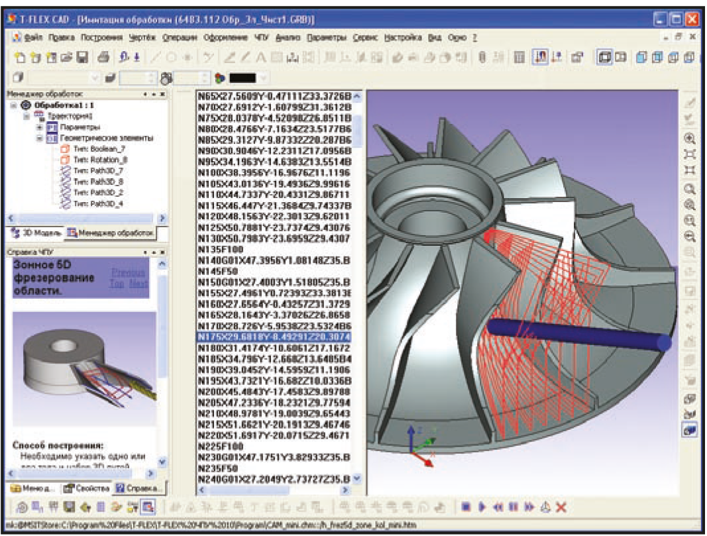707x536 pixels.
Task: Click the Fit all icon on right toolbar
Action: pos(689,154)
